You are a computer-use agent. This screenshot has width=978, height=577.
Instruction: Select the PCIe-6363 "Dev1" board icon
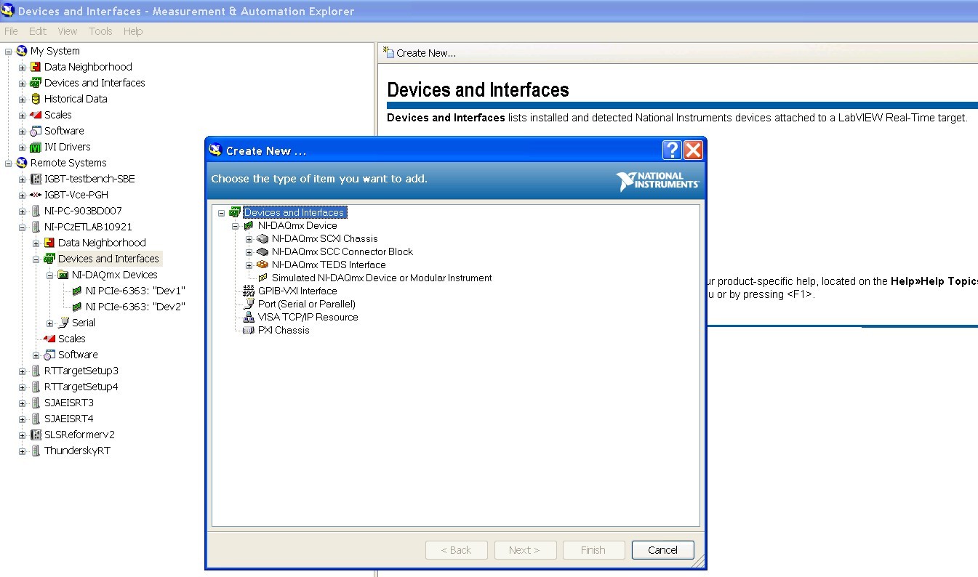(x=77, y=291)
